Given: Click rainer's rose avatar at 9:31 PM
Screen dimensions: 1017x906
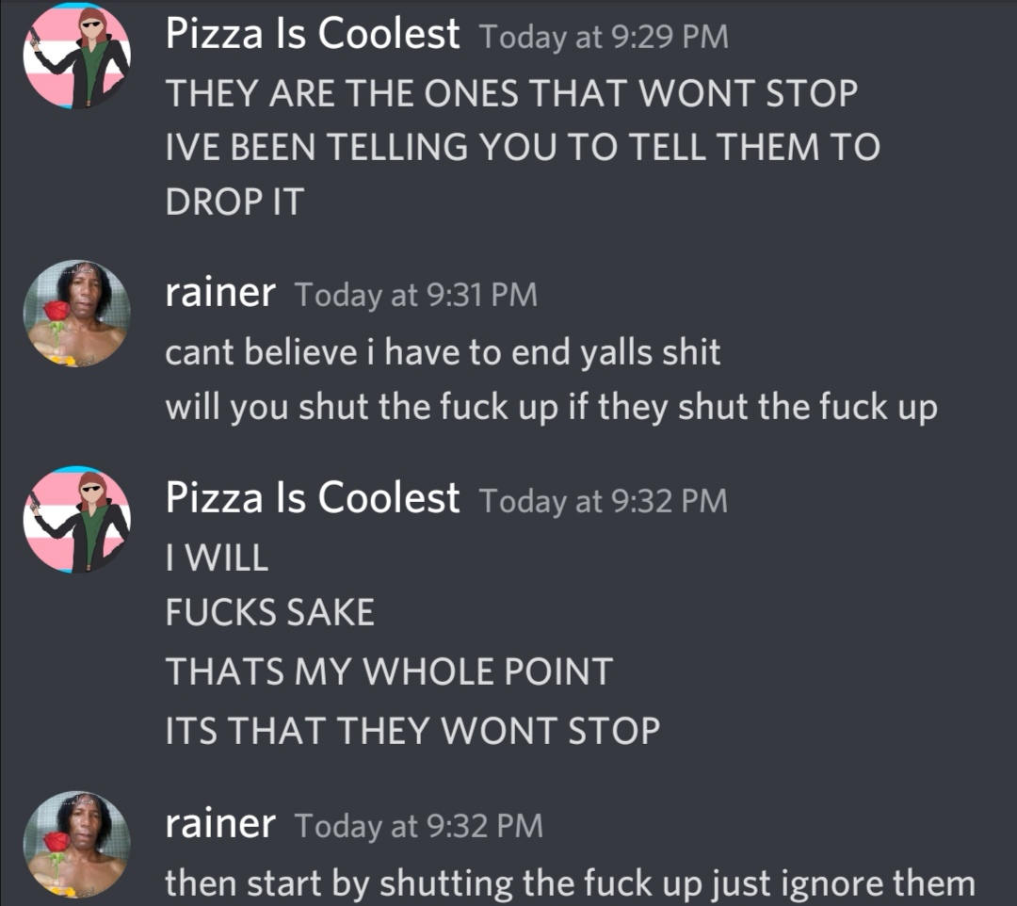Looking at the screenshot, I should point(76,314).
